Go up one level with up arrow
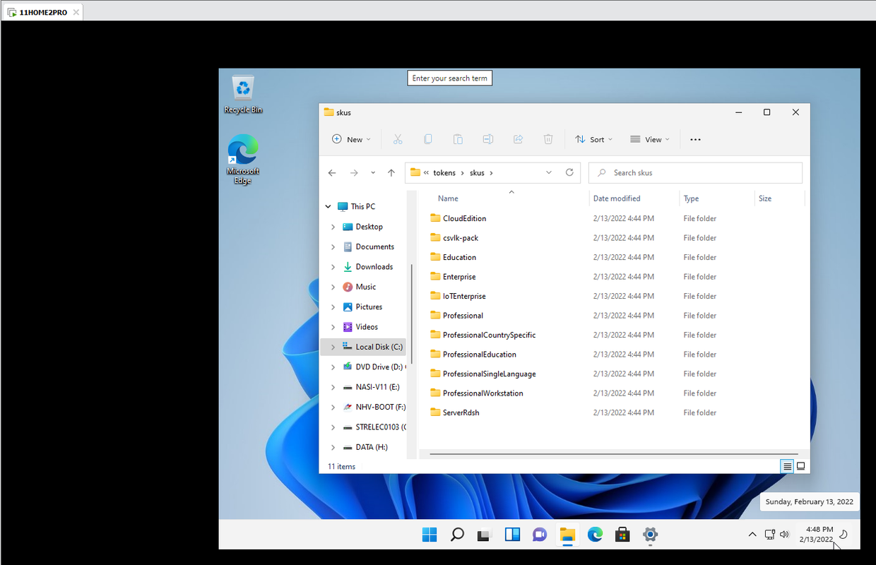This screenshot has width=876, height=565. coord(391,172)
